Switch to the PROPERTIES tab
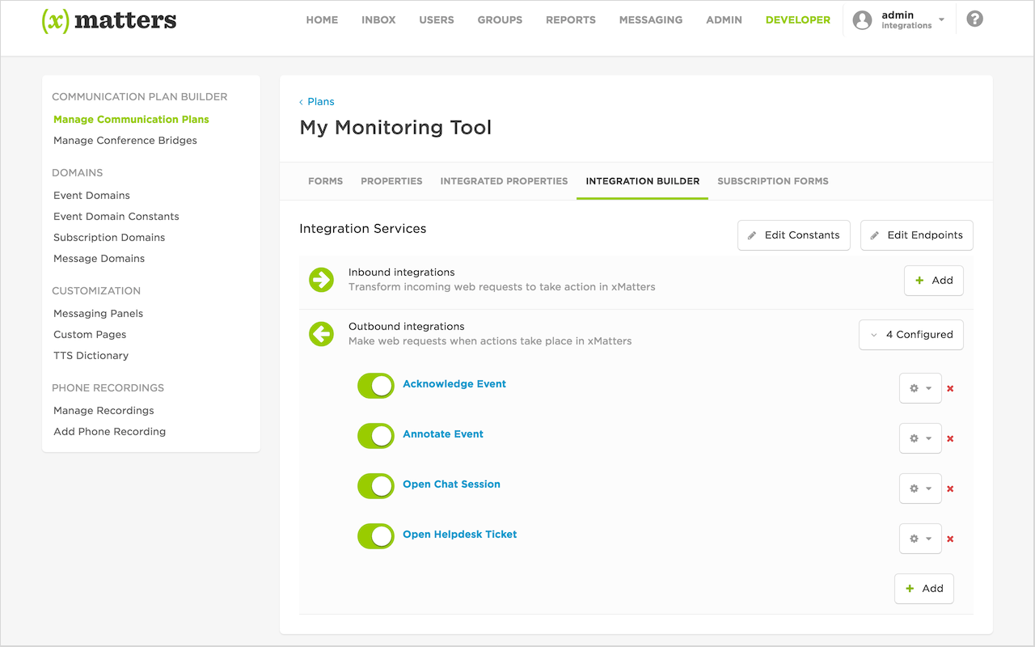 [x=391, y=181]
